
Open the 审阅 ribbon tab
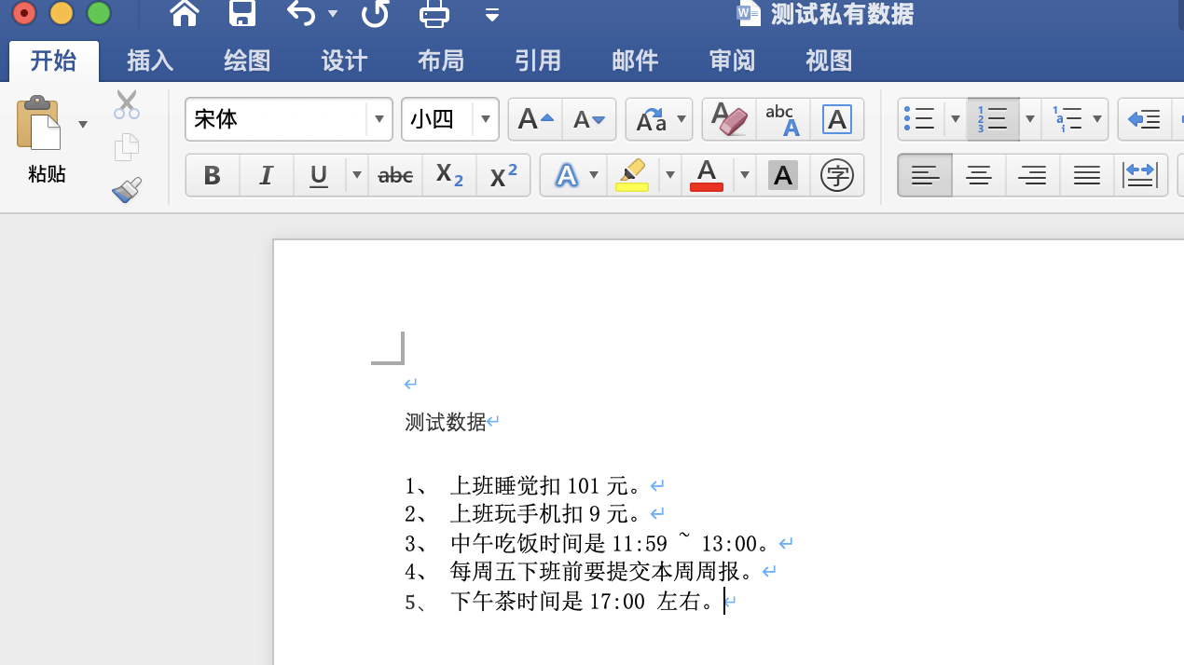point(732,60)
